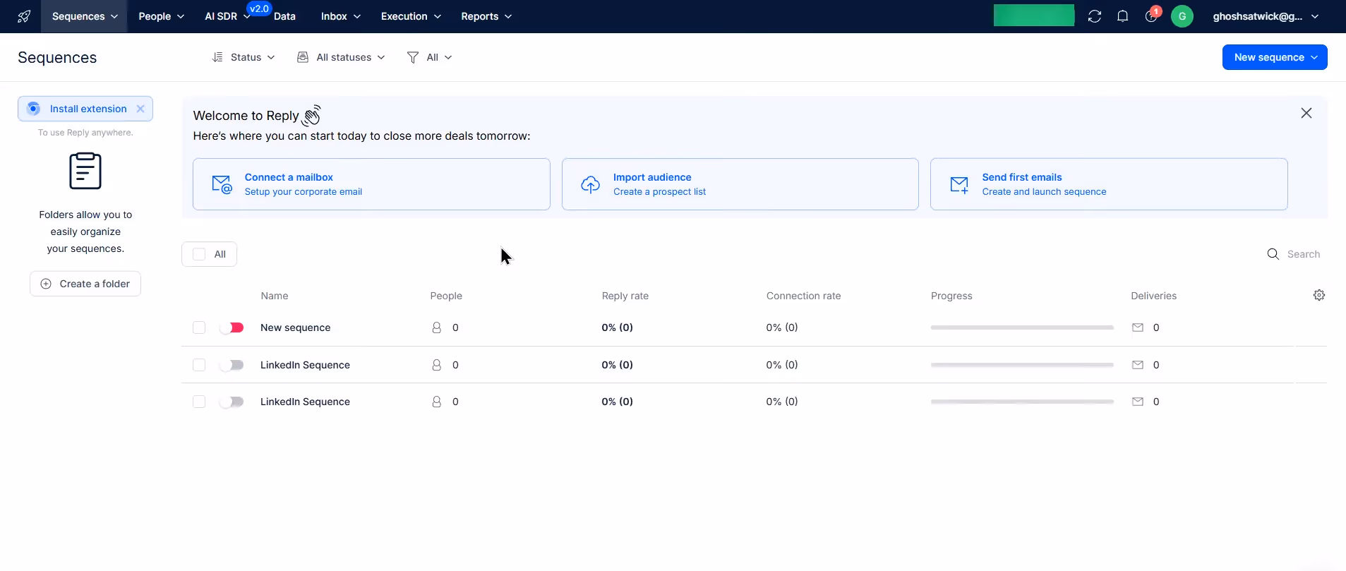Click the clipboard folder illustration
The height and width of the screenshot is (571, 1346).
tap(85, 171)
